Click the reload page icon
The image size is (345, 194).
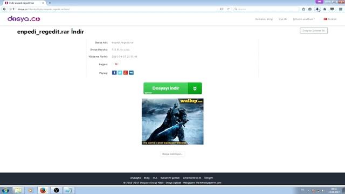point(228,9)
